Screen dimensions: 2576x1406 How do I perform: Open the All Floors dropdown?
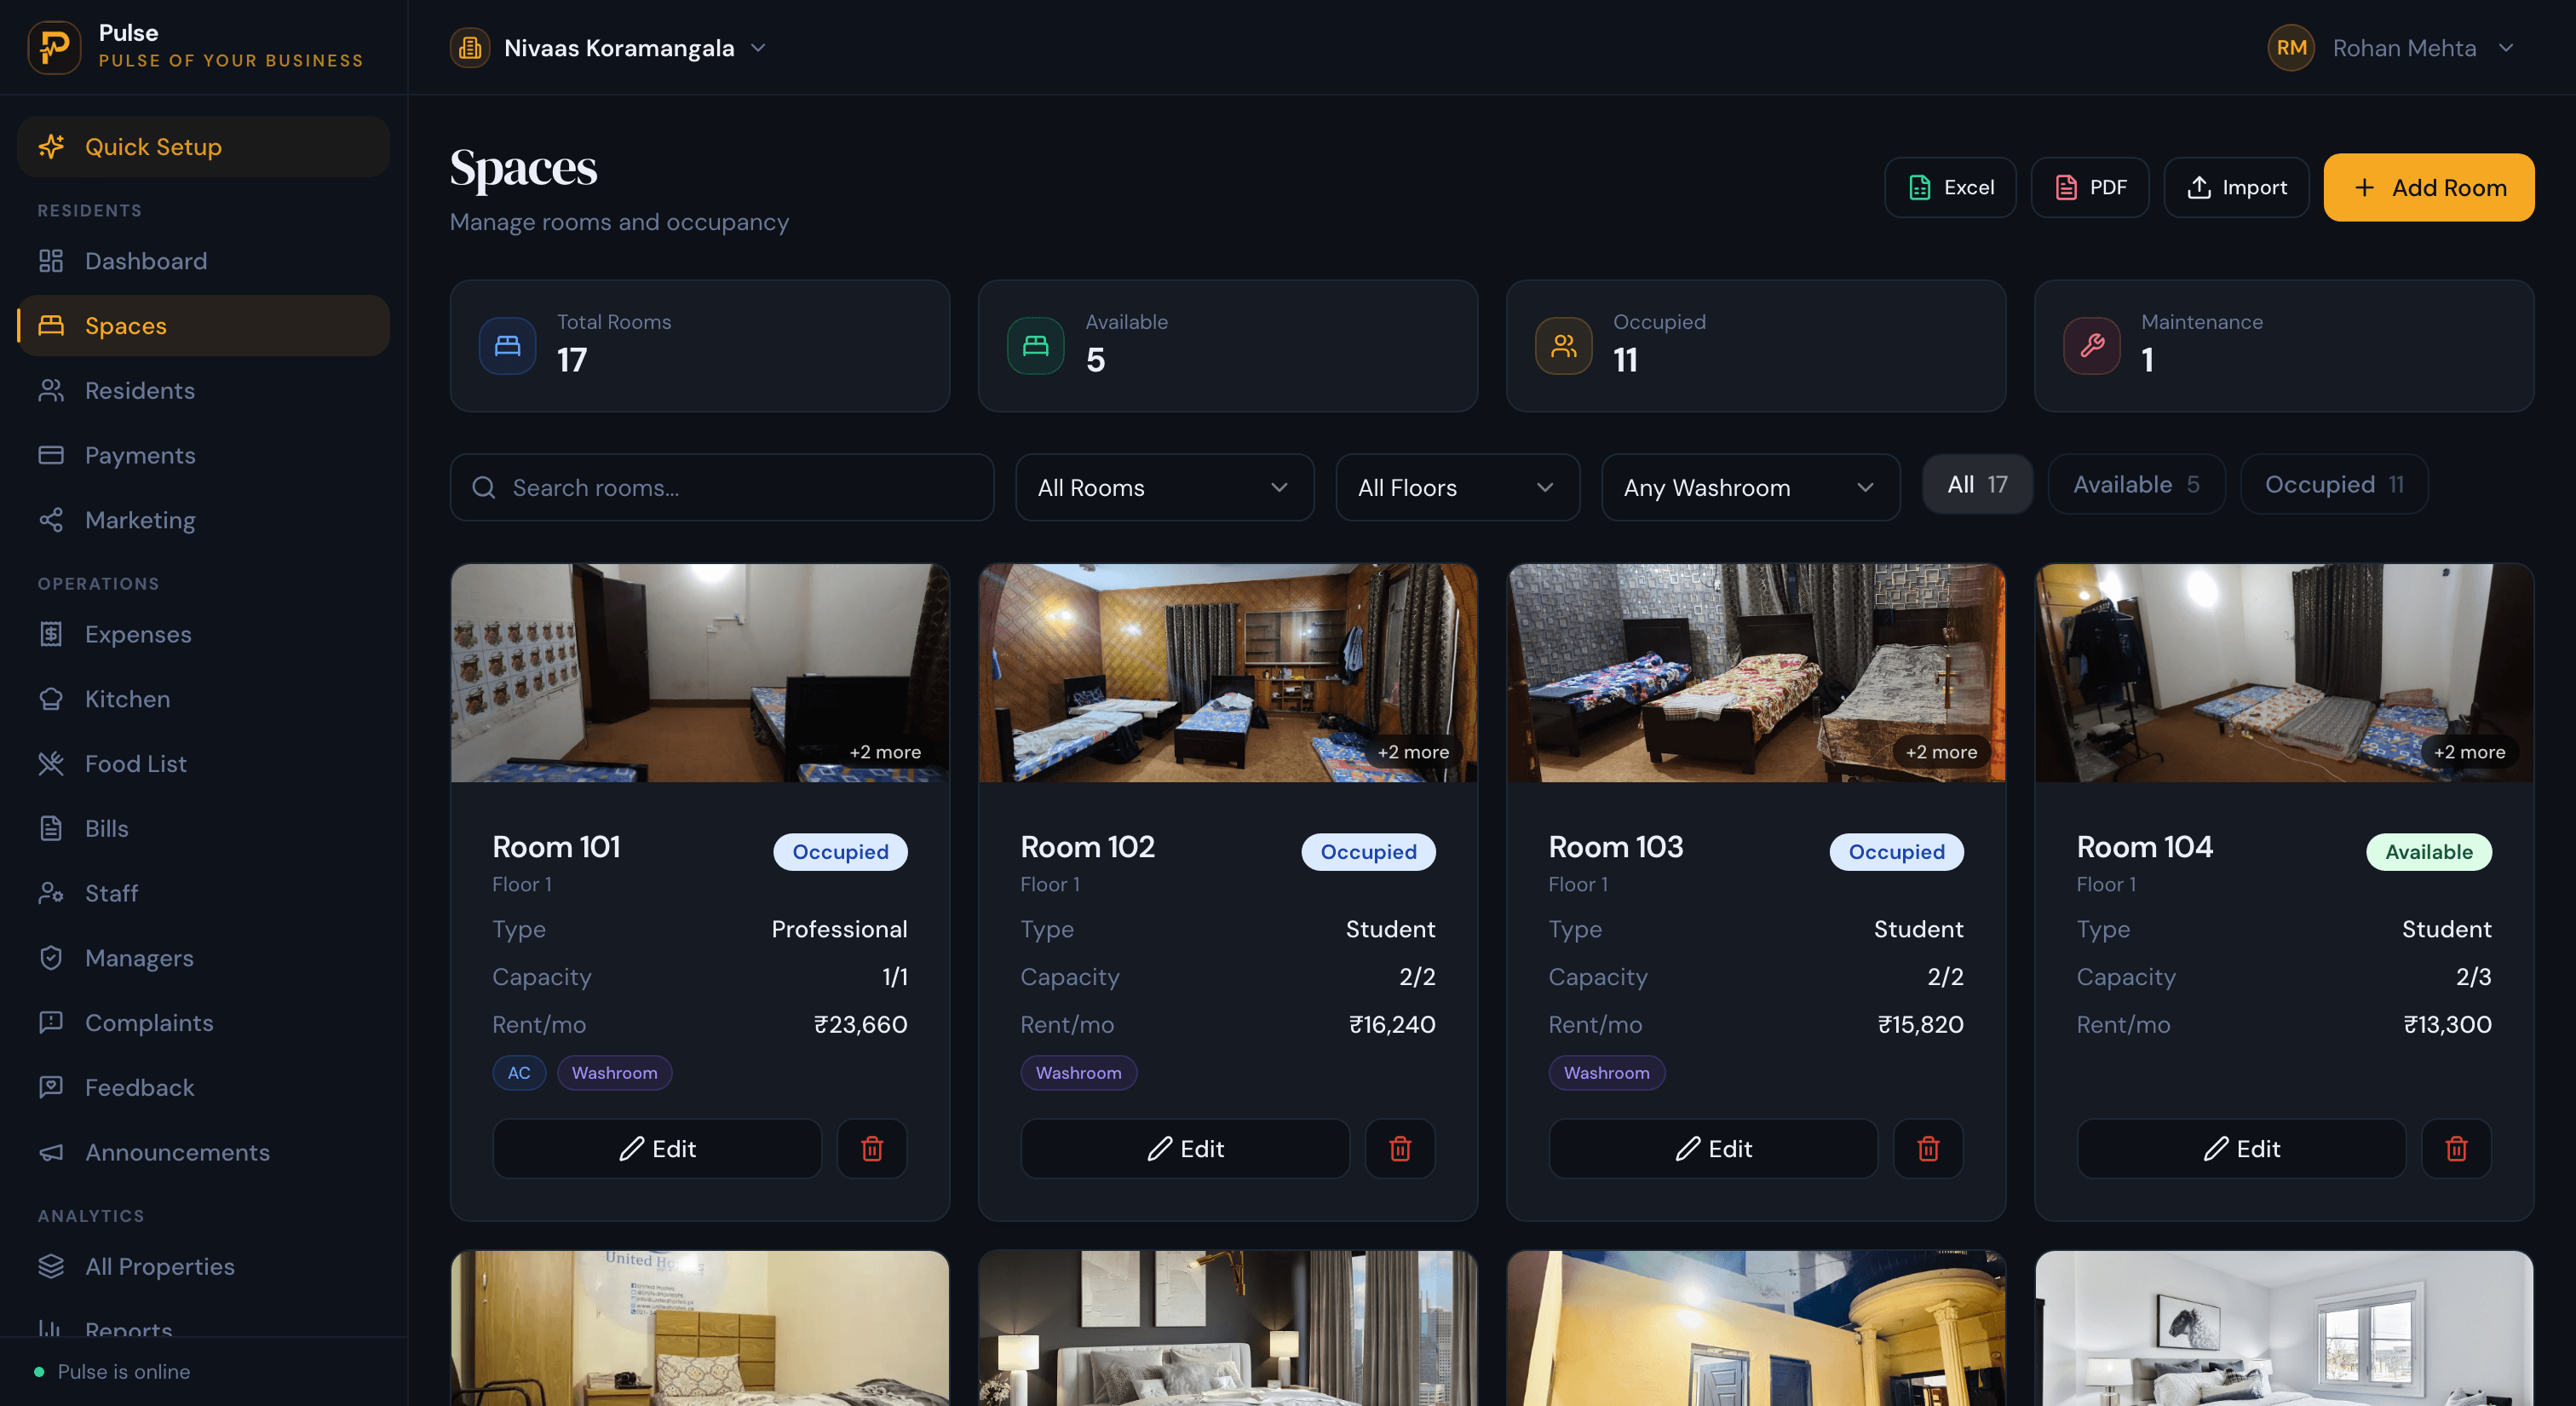1458,488
